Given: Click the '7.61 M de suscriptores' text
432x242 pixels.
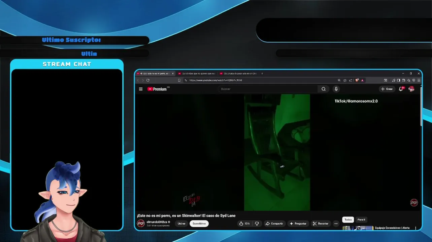Looking at the screenshot, I should tap(158, 226).
